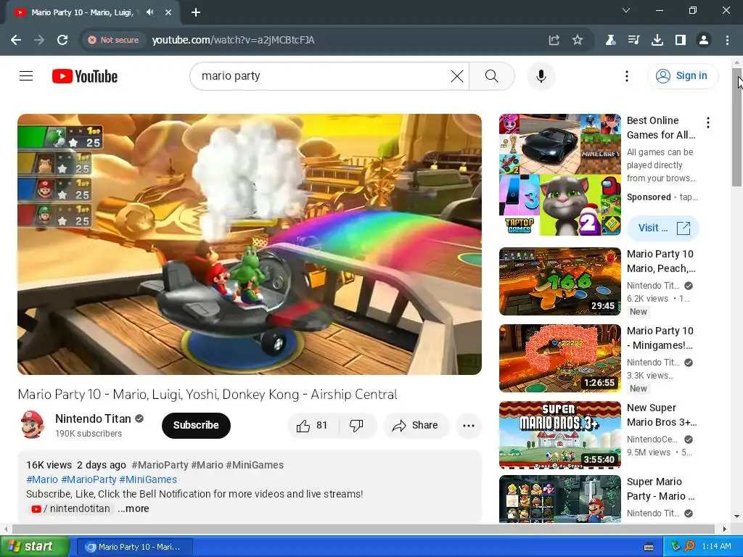Click the Not secure site info badge
Image resolution: width=743 pixels, height=557 pixels.
(113, 41)
